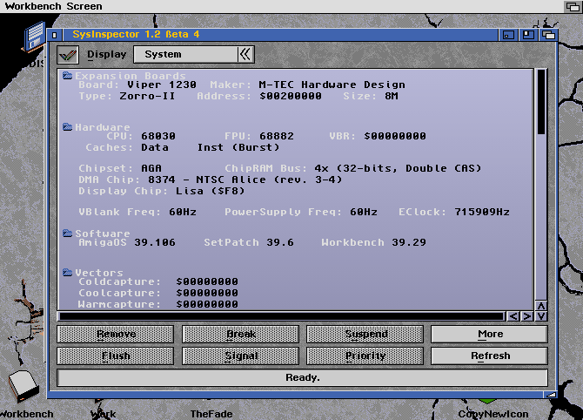
Task: Click the 8374 - NTSC Alice text
Action: tap(207, 180)
